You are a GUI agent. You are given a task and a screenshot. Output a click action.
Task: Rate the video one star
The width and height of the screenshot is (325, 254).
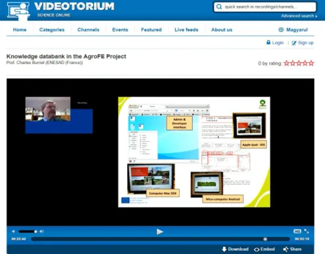(287, 63)
